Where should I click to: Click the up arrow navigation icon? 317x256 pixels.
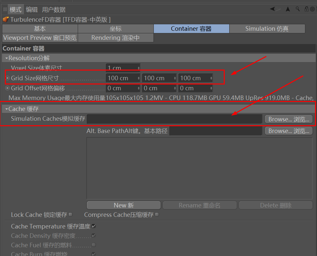tap(288, 9)
